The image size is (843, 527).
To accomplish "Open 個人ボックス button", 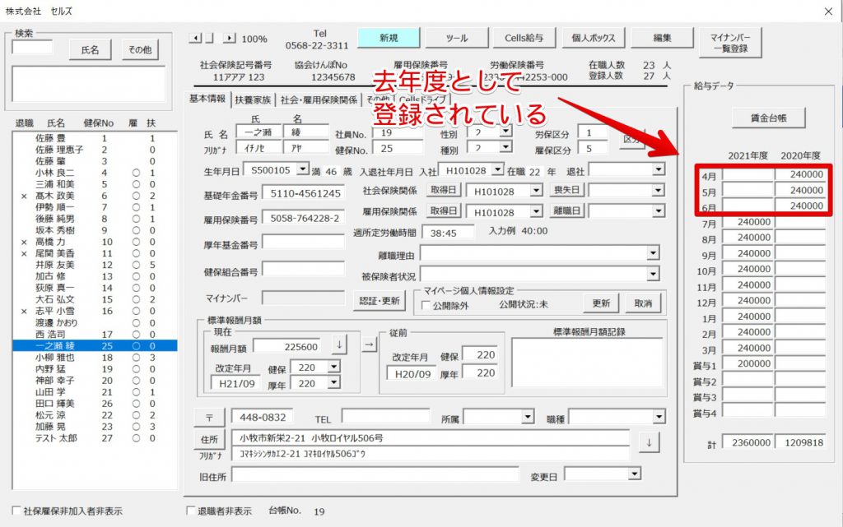I will pyautogui.click(x=593, y=38).
